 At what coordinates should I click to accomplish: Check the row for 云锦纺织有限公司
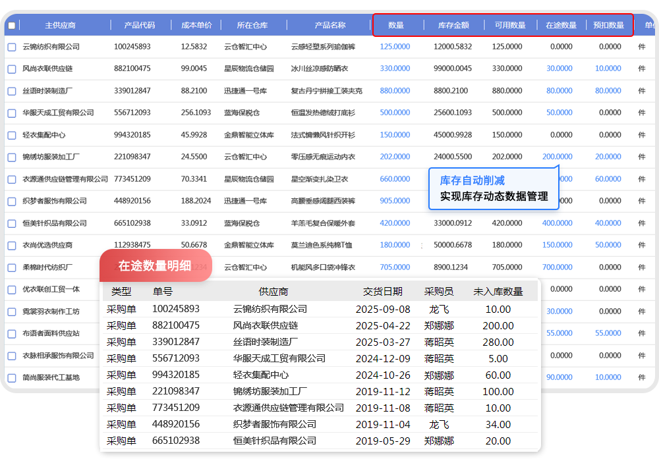(x=12, y=47)
